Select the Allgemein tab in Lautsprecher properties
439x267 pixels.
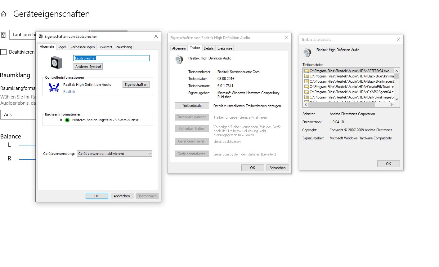click(47, 46)
